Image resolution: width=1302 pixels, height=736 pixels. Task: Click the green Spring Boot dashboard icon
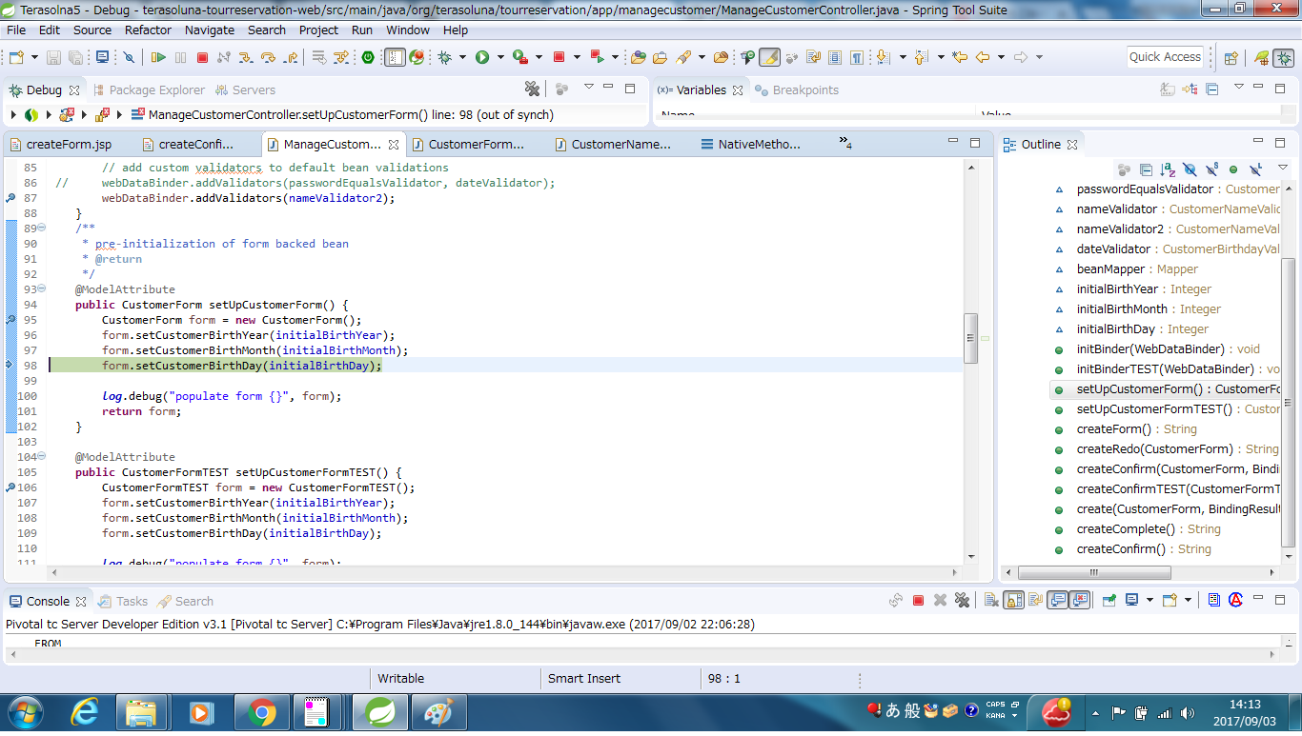[x=369, y=57]
